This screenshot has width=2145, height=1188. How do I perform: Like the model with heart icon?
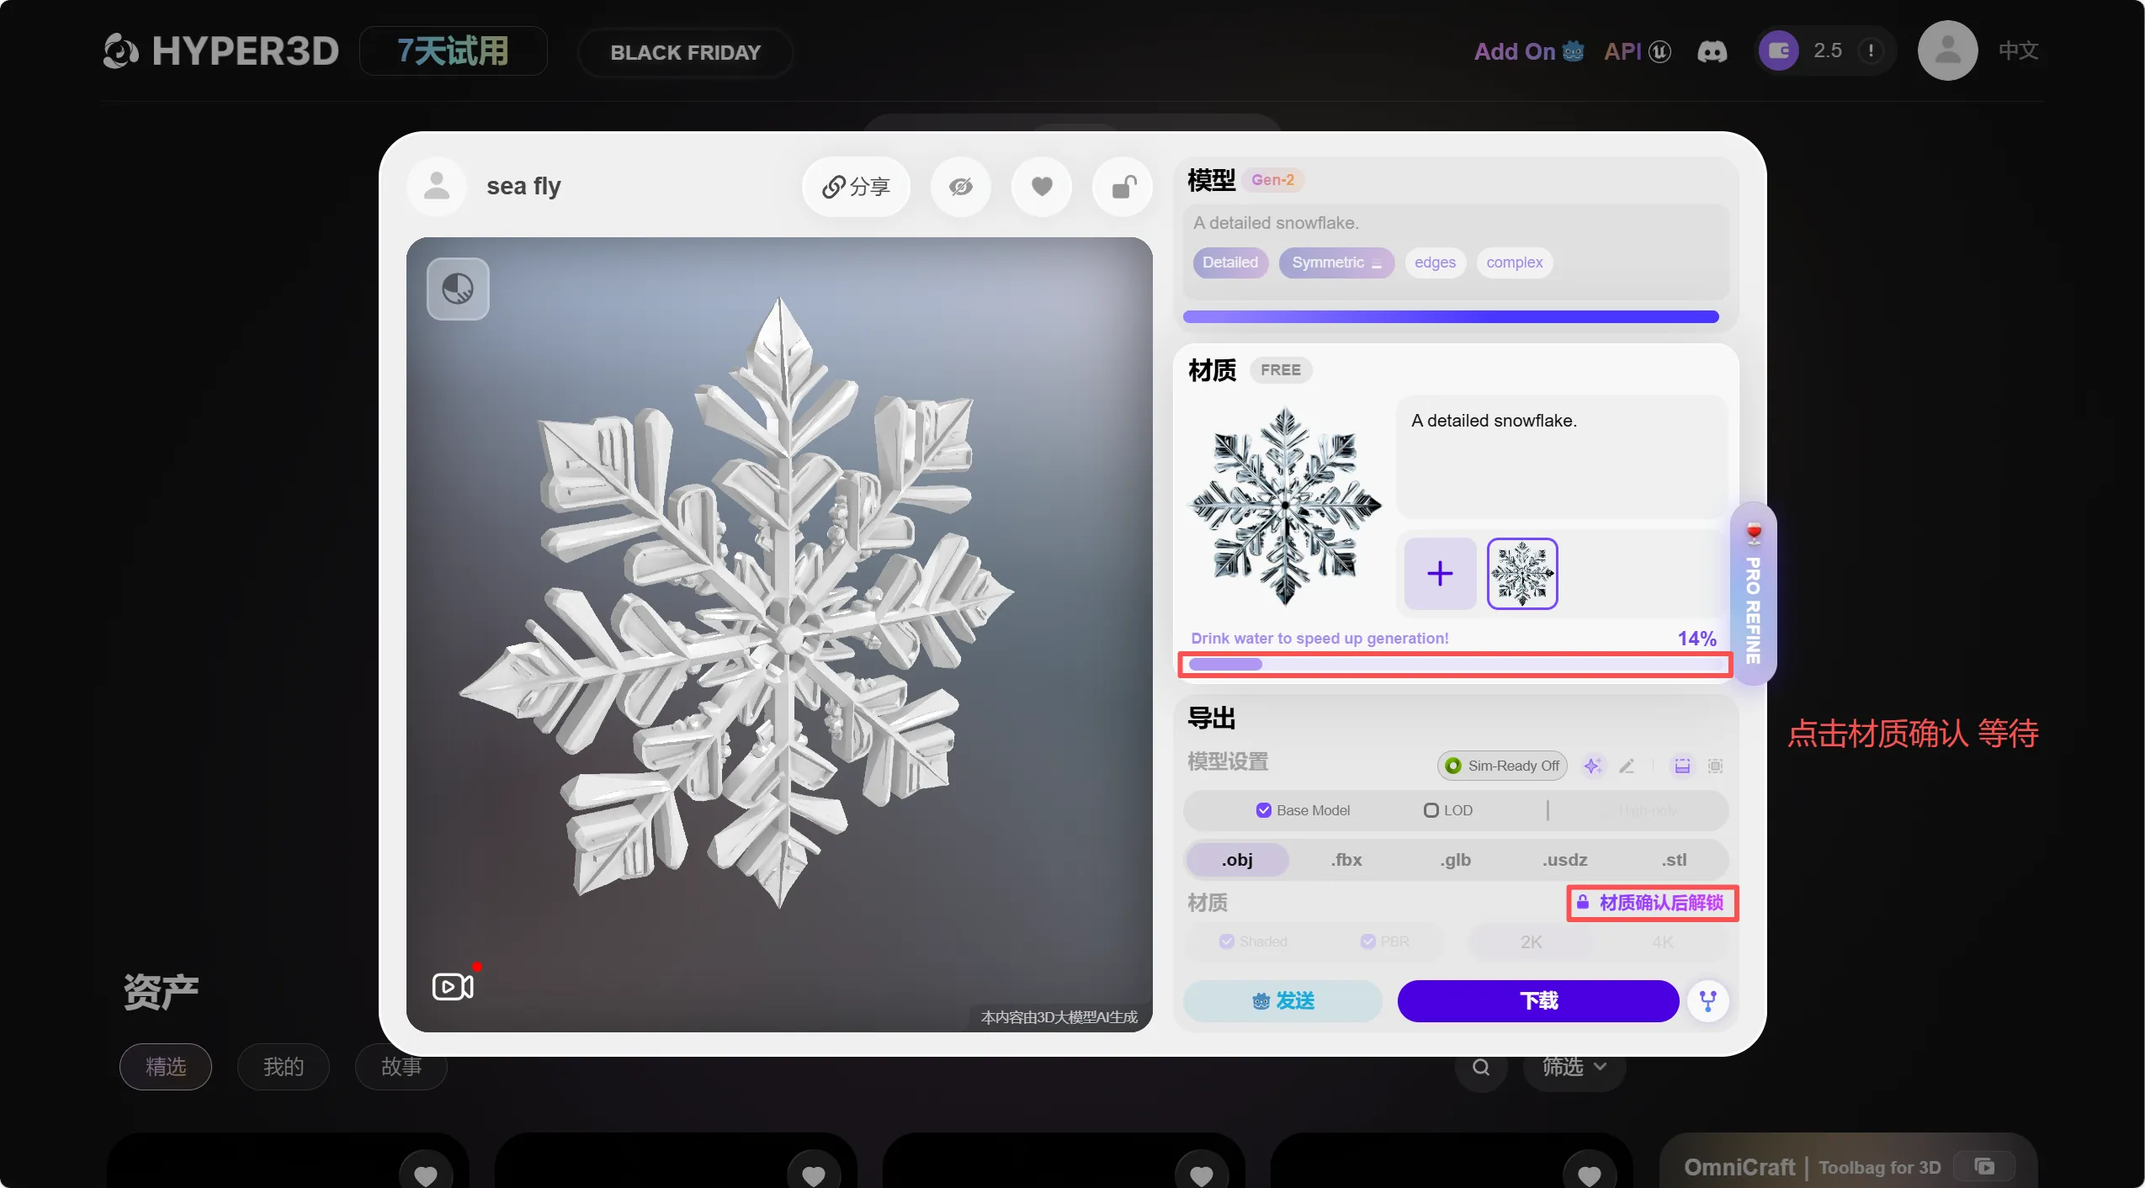point(1041,187)
